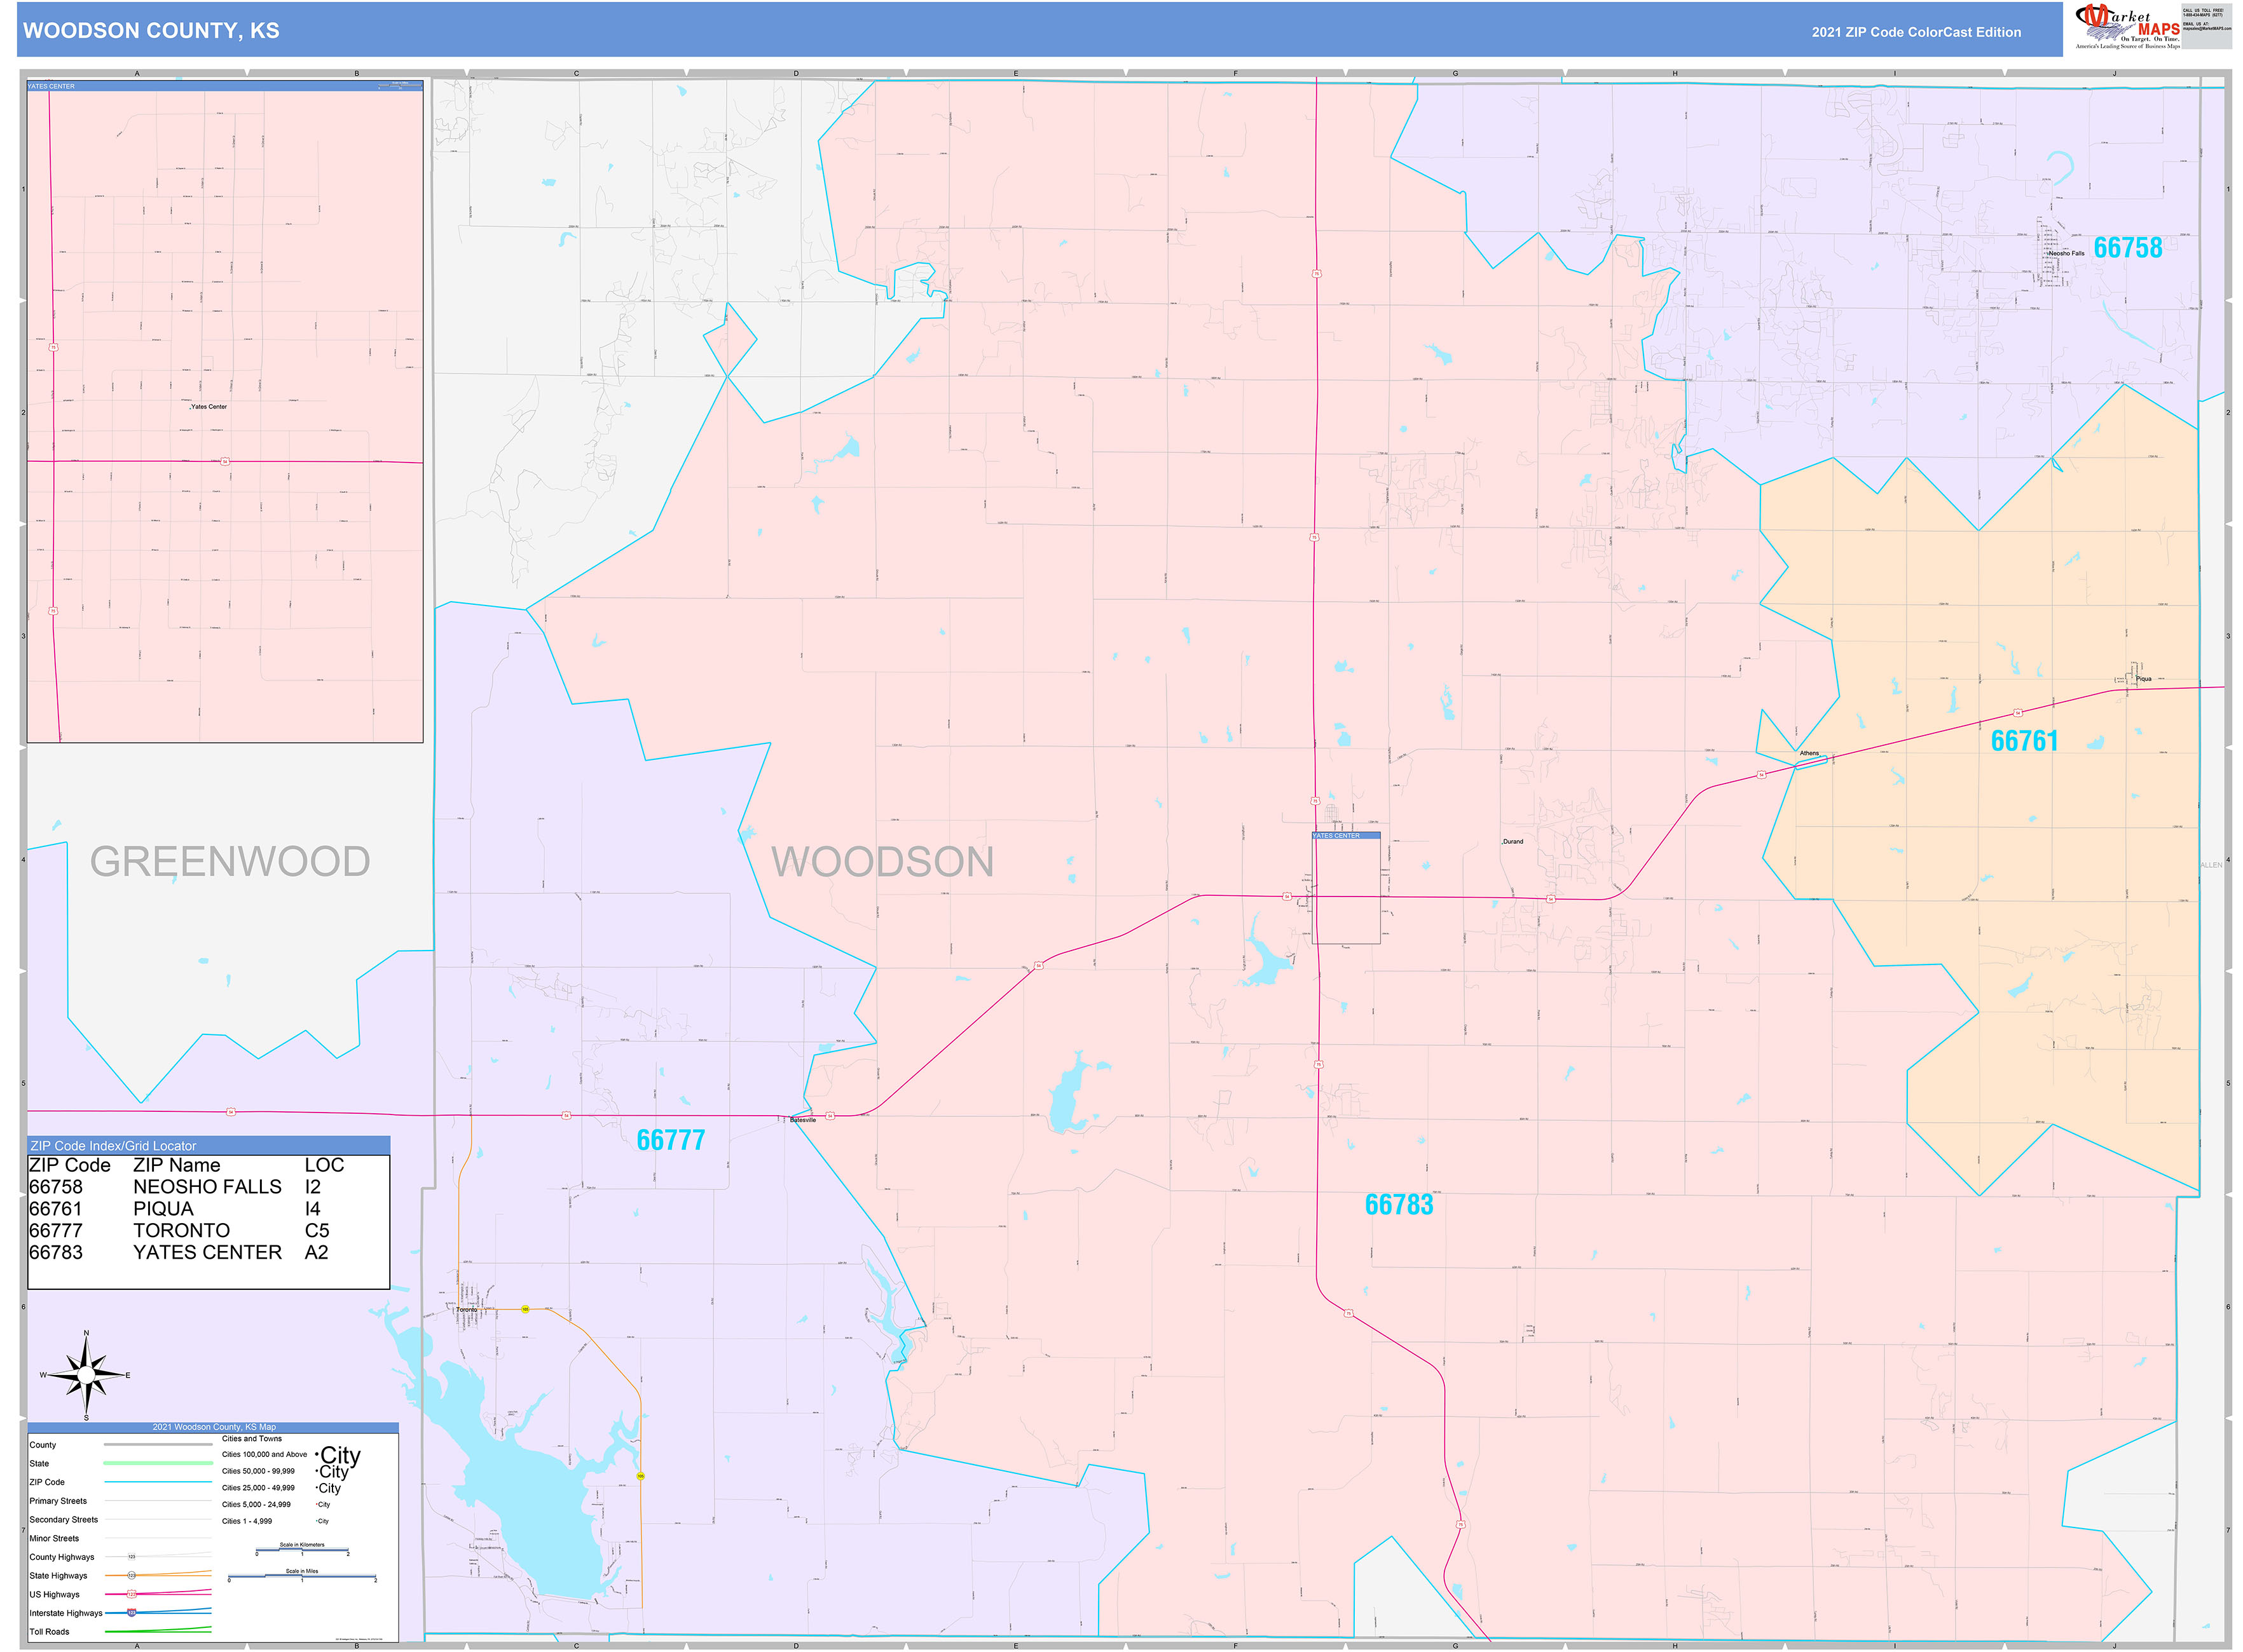Image resolution: width=2243 pixels, height=1652 pixels.
Task: Select the State Highways route marker icon
Action: pyautogui.click(x=131, y=1576)
